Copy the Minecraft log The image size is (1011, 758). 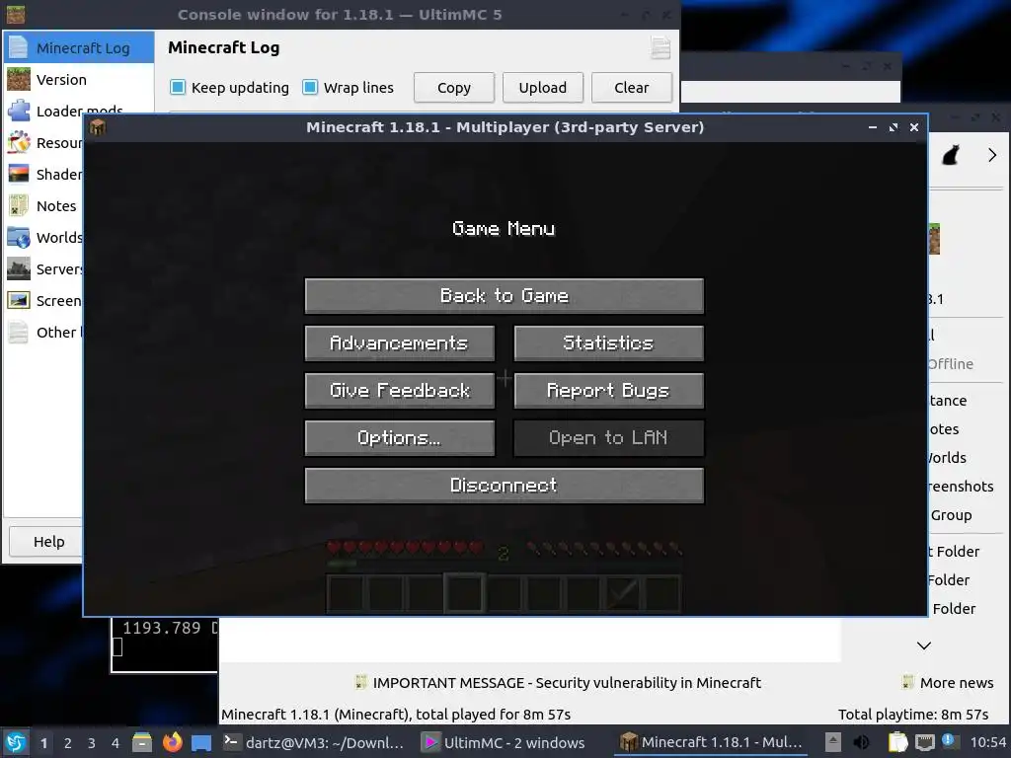coord(454,88)
